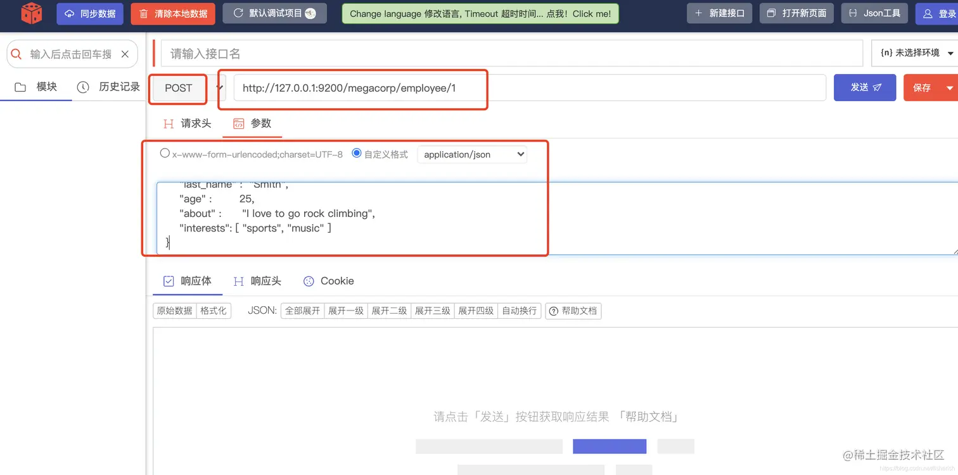Click the 格式化 format button

(214, 311)
